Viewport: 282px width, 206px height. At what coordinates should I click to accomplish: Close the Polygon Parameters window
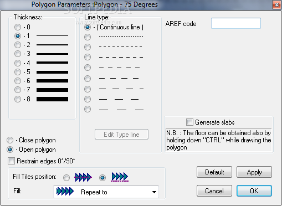point(276,4)
